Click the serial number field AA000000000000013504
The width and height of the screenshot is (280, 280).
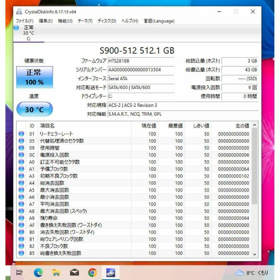click(x=141, y=70)
